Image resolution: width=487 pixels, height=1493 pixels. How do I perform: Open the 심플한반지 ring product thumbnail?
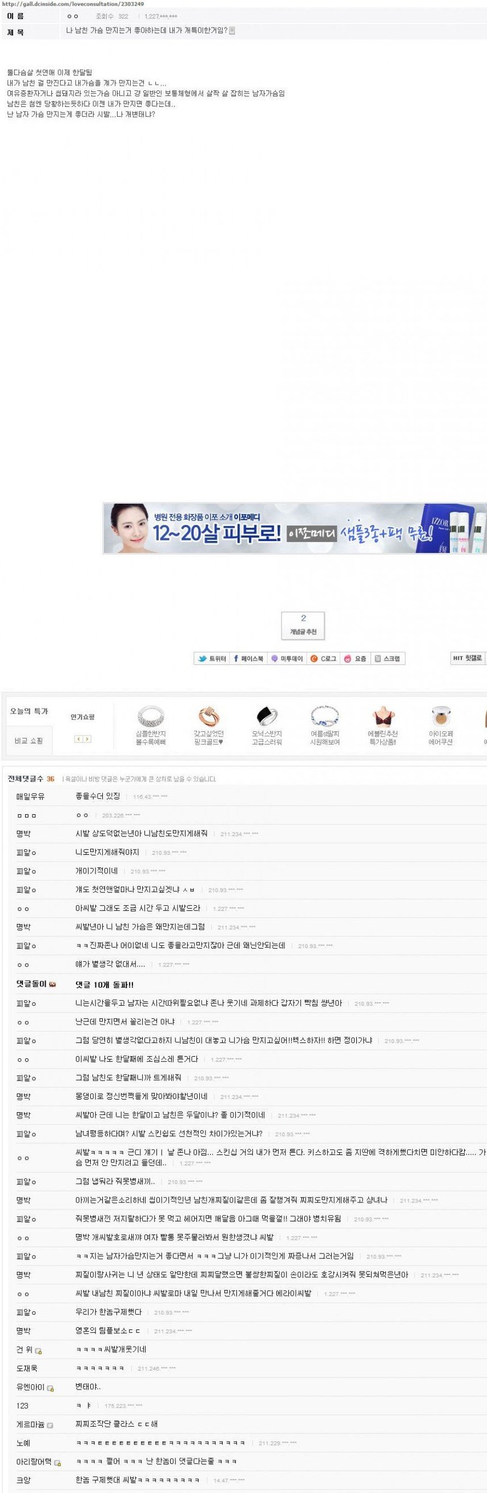tap(151, 716)
